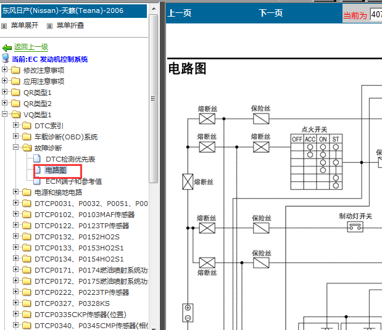Viewport: 382px width, 330px height.
Task: Click the document icon of ECM端子和参考值
Action: pos(37,181)
